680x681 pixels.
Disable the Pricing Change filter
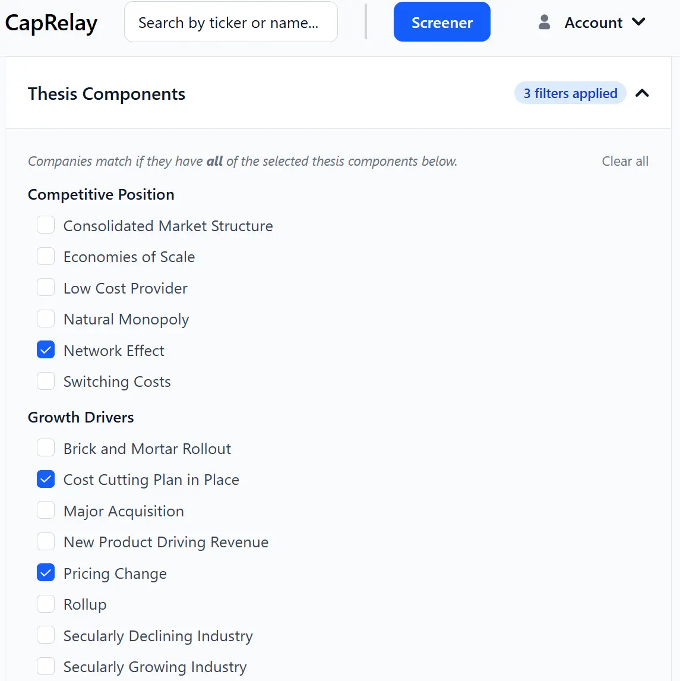pos(46,573)
